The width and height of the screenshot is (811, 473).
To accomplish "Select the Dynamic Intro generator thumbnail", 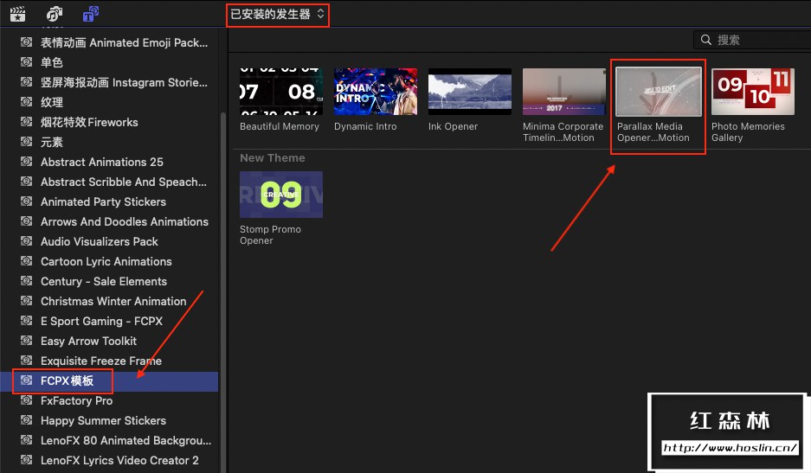I will [376, 92].
